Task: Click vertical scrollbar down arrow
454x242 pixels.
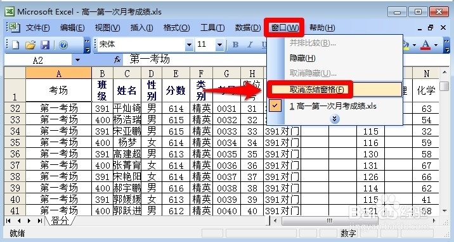Action: pyautogui.click(x=444, y=212)
